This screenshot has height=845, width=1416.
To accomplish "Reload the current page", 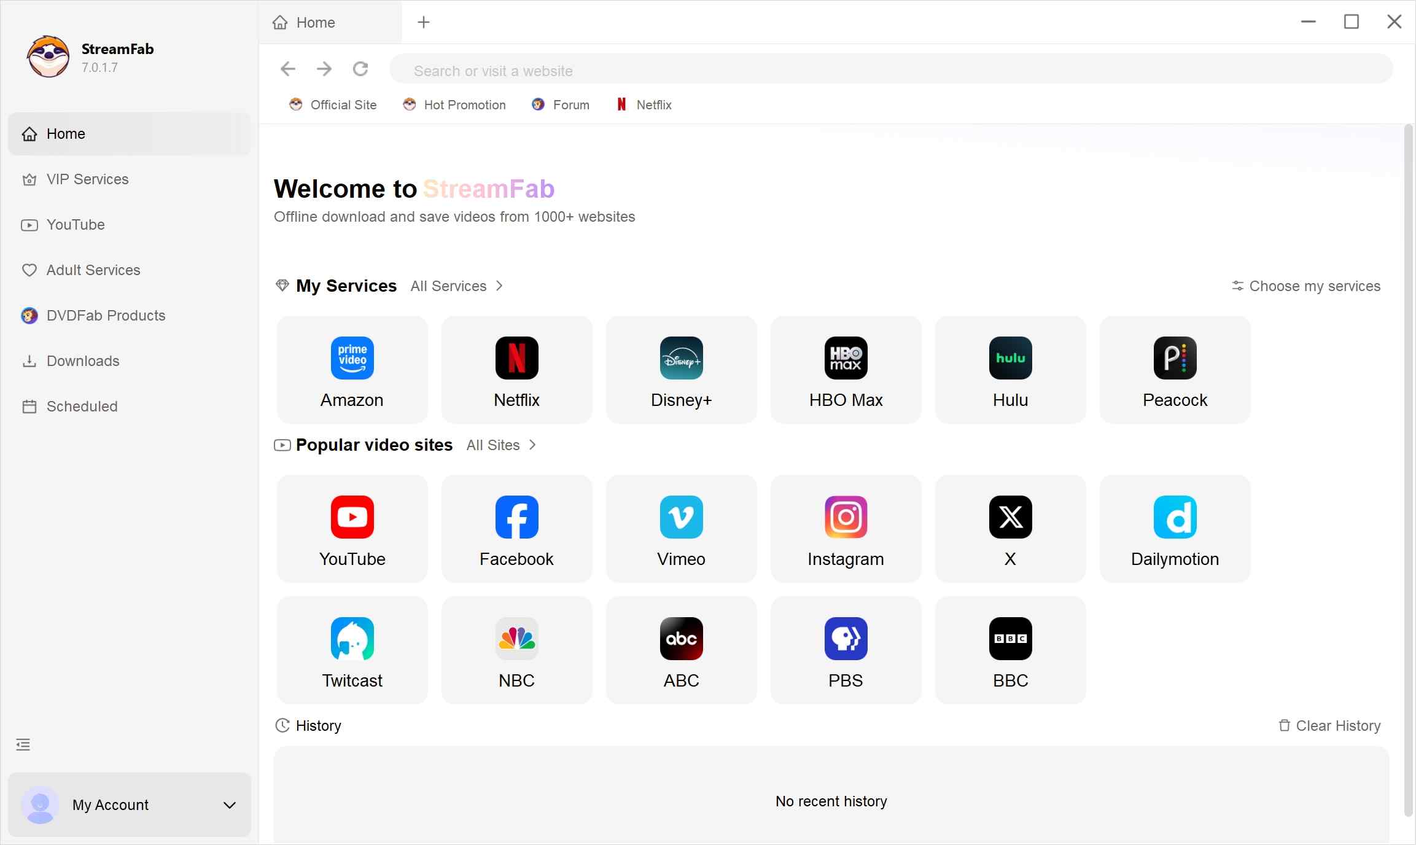I will [x=361, y=69].
